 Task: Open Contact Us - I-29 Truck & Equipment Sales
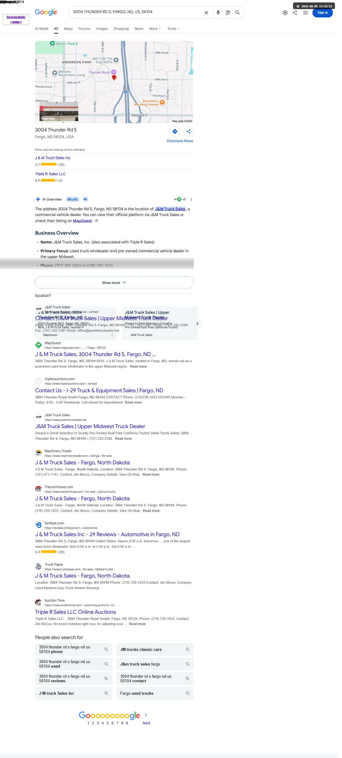tap(99, 390)
